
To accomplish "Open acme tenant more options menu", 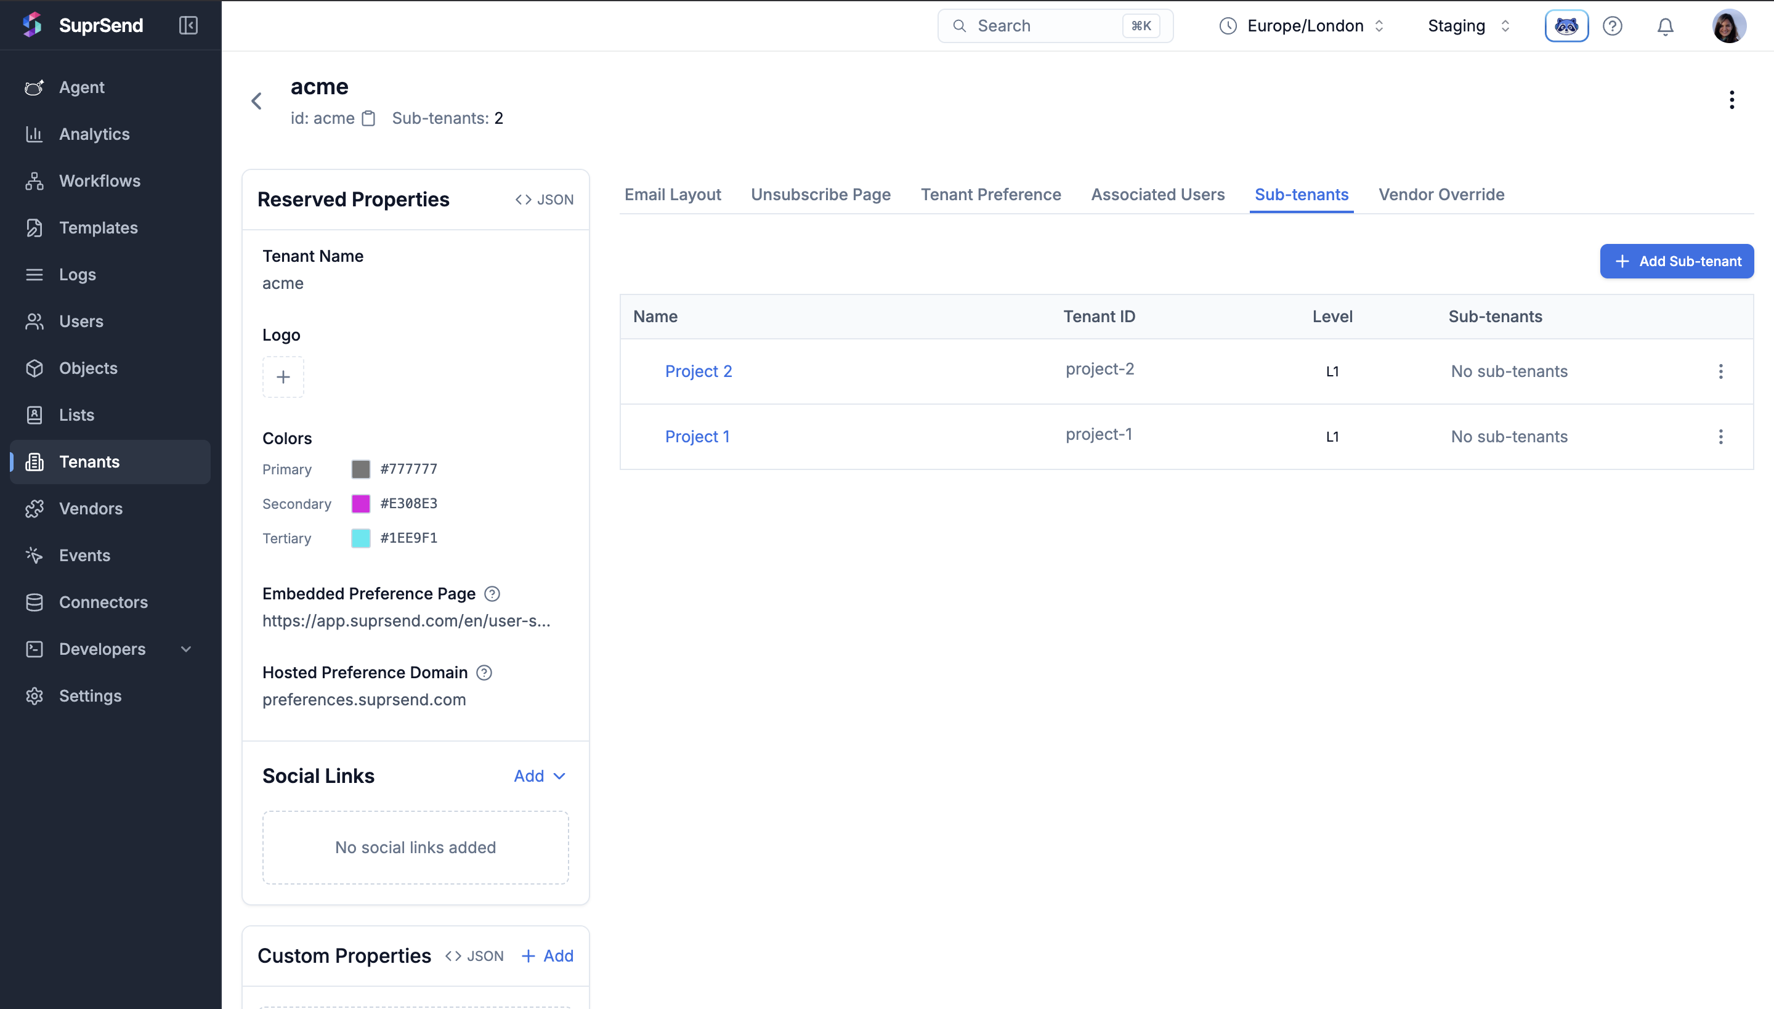I will coord(1731,100).
